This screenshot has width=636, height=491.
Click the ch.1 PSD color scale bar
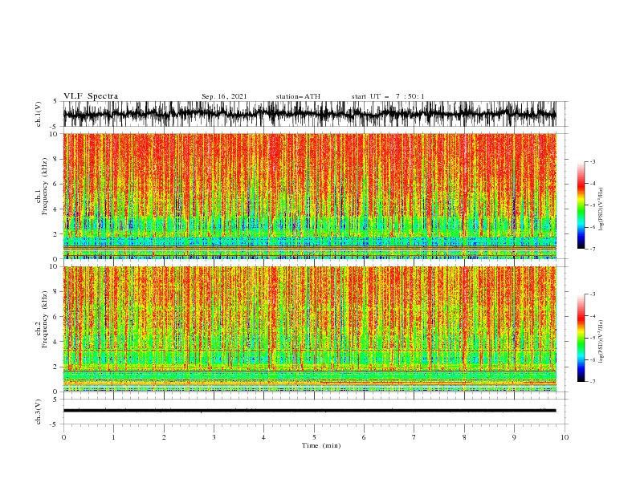pyautogui.click(x=581, y=205)
